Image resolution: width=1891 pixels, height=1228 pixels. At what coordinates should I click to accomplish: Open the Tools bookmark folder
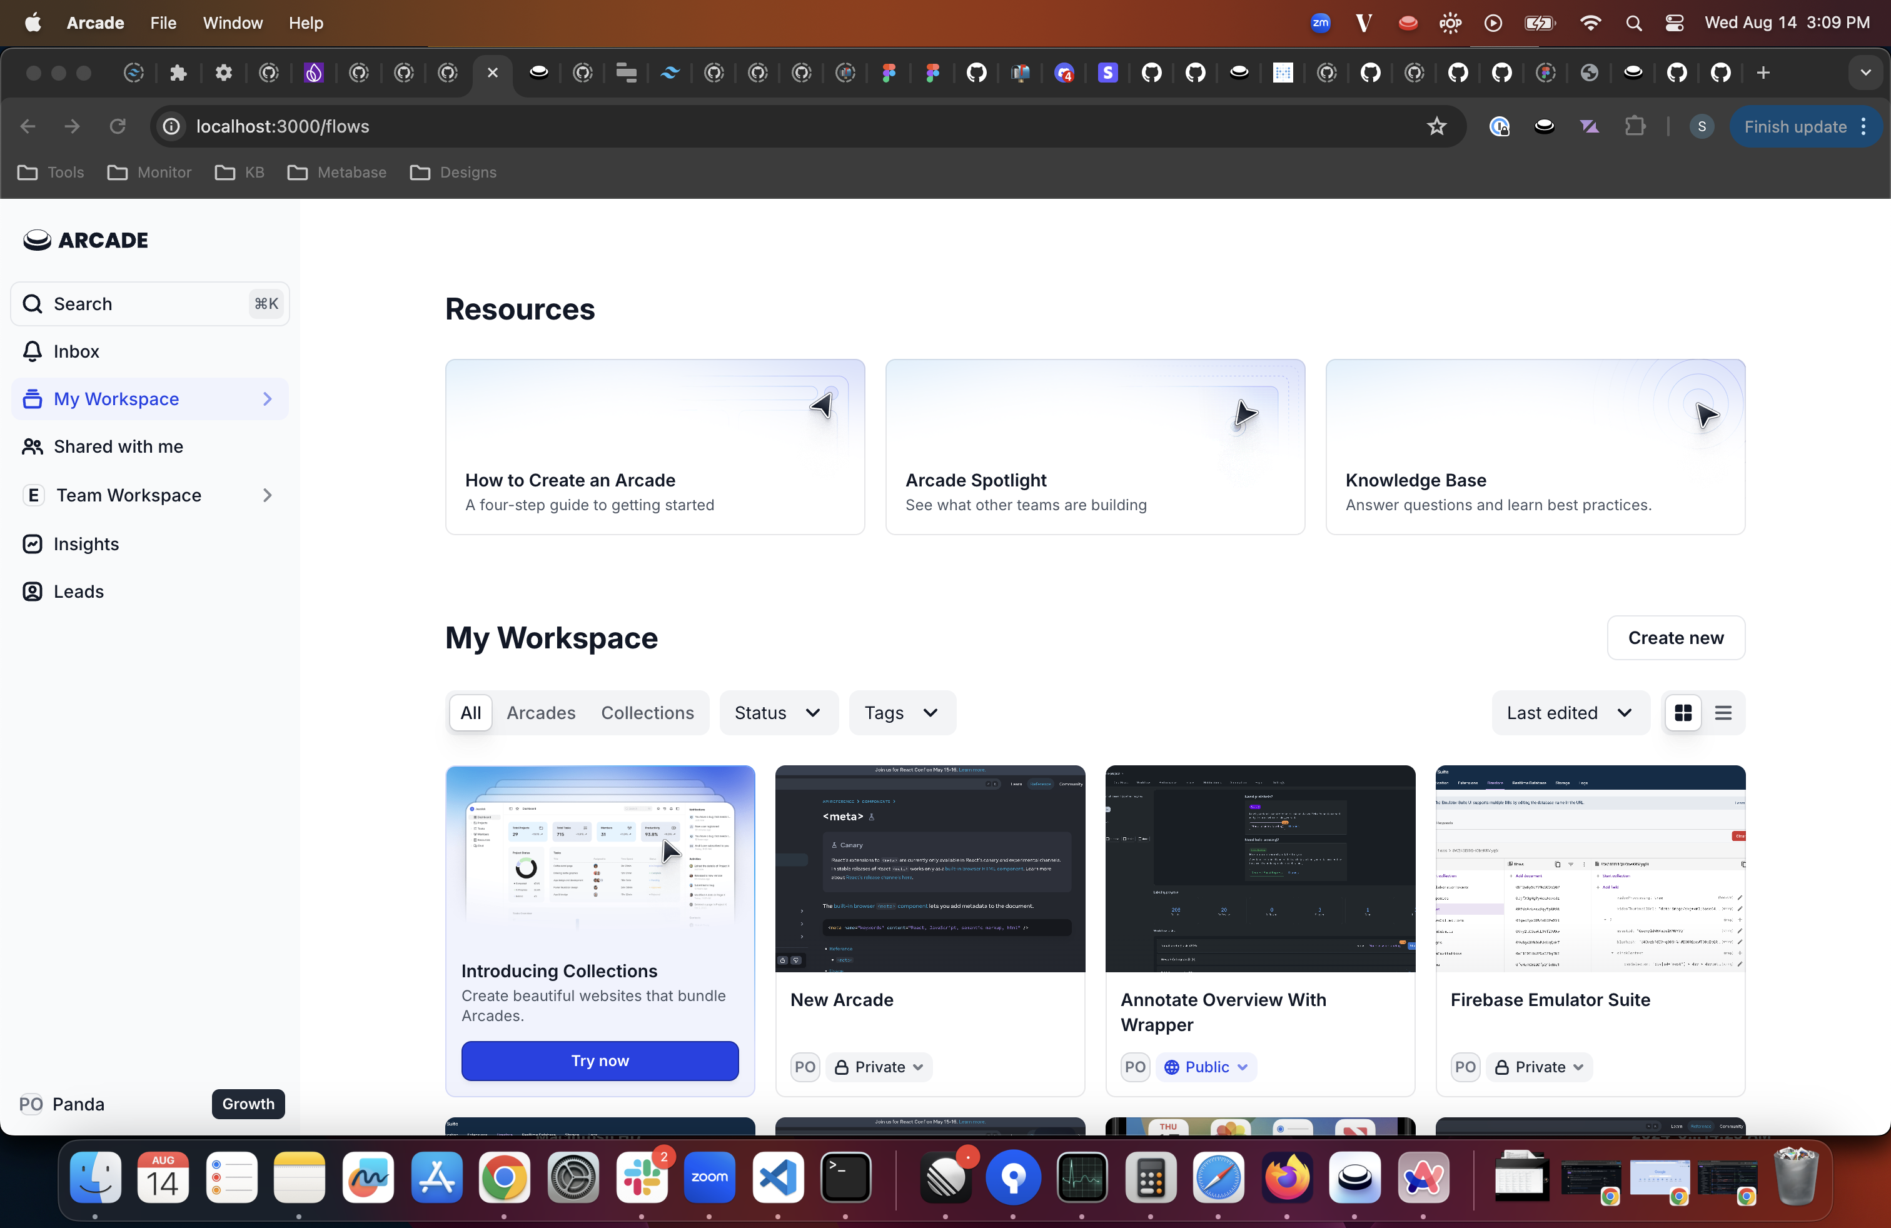[51, 173]
